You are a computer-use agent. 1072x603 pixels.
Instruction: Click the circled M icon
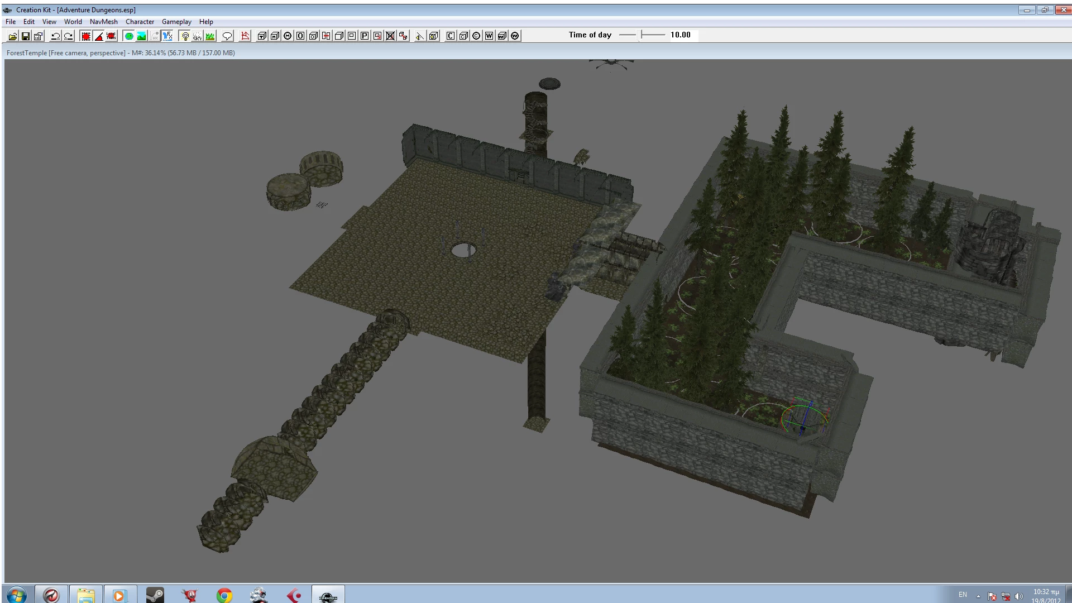coord(288,36)
